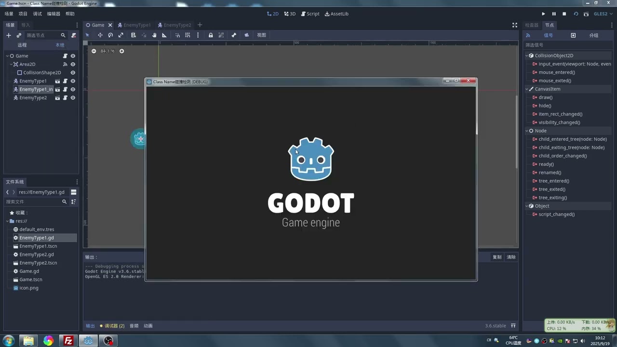This screenshot has width=617, height=347.
Task: Click the 复制 output button
Action: click(x=497, y=257)
